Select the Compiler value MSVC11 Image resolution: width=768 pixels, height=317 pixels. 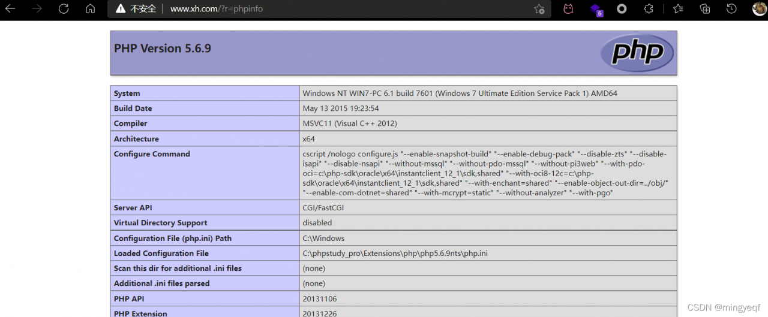[x=350, y=123]
